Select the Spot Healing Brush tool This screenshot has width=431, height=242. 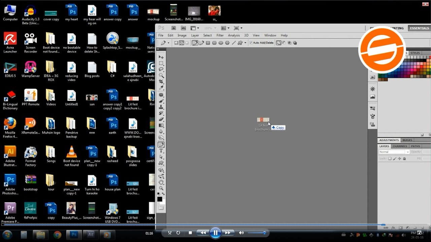pyautogui.click(x=161, y=95)
